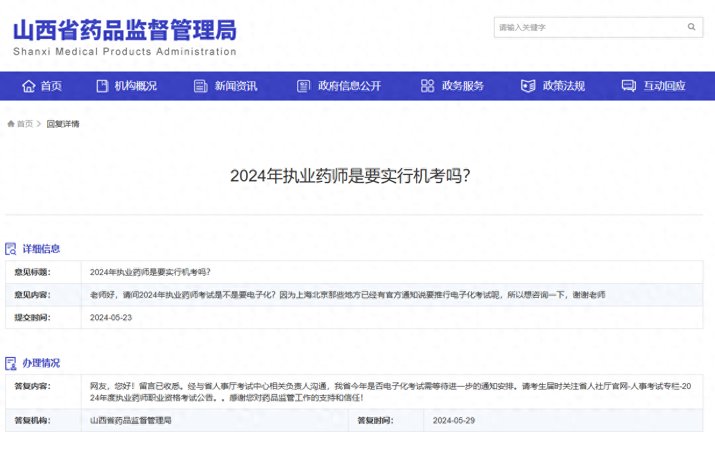715x461 pixels.
Task: Click the 提交时间 label cell
Action: coord(43,317)
